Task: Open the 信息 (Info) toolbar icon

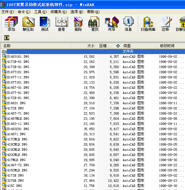Action: (128, 24)
